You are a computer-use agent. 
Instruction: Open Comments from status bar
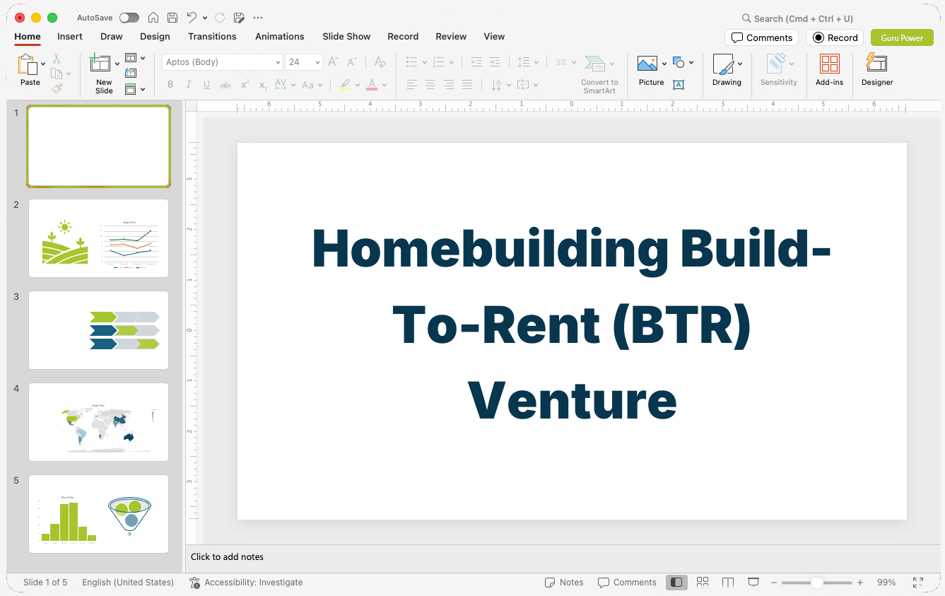pos(627,583)
